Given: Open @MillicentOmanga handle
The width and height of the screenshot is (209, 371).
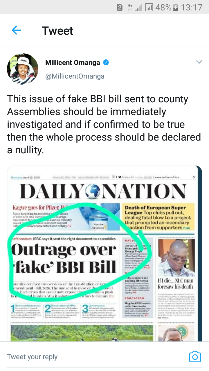Looking at the screenshot, I should point(75,77).
